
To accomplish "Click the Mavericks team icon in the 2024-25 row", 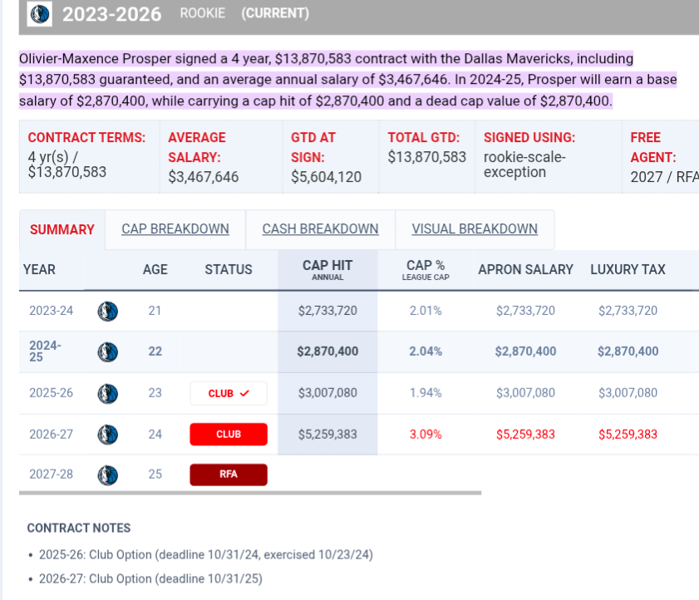I will click(107, 352).
